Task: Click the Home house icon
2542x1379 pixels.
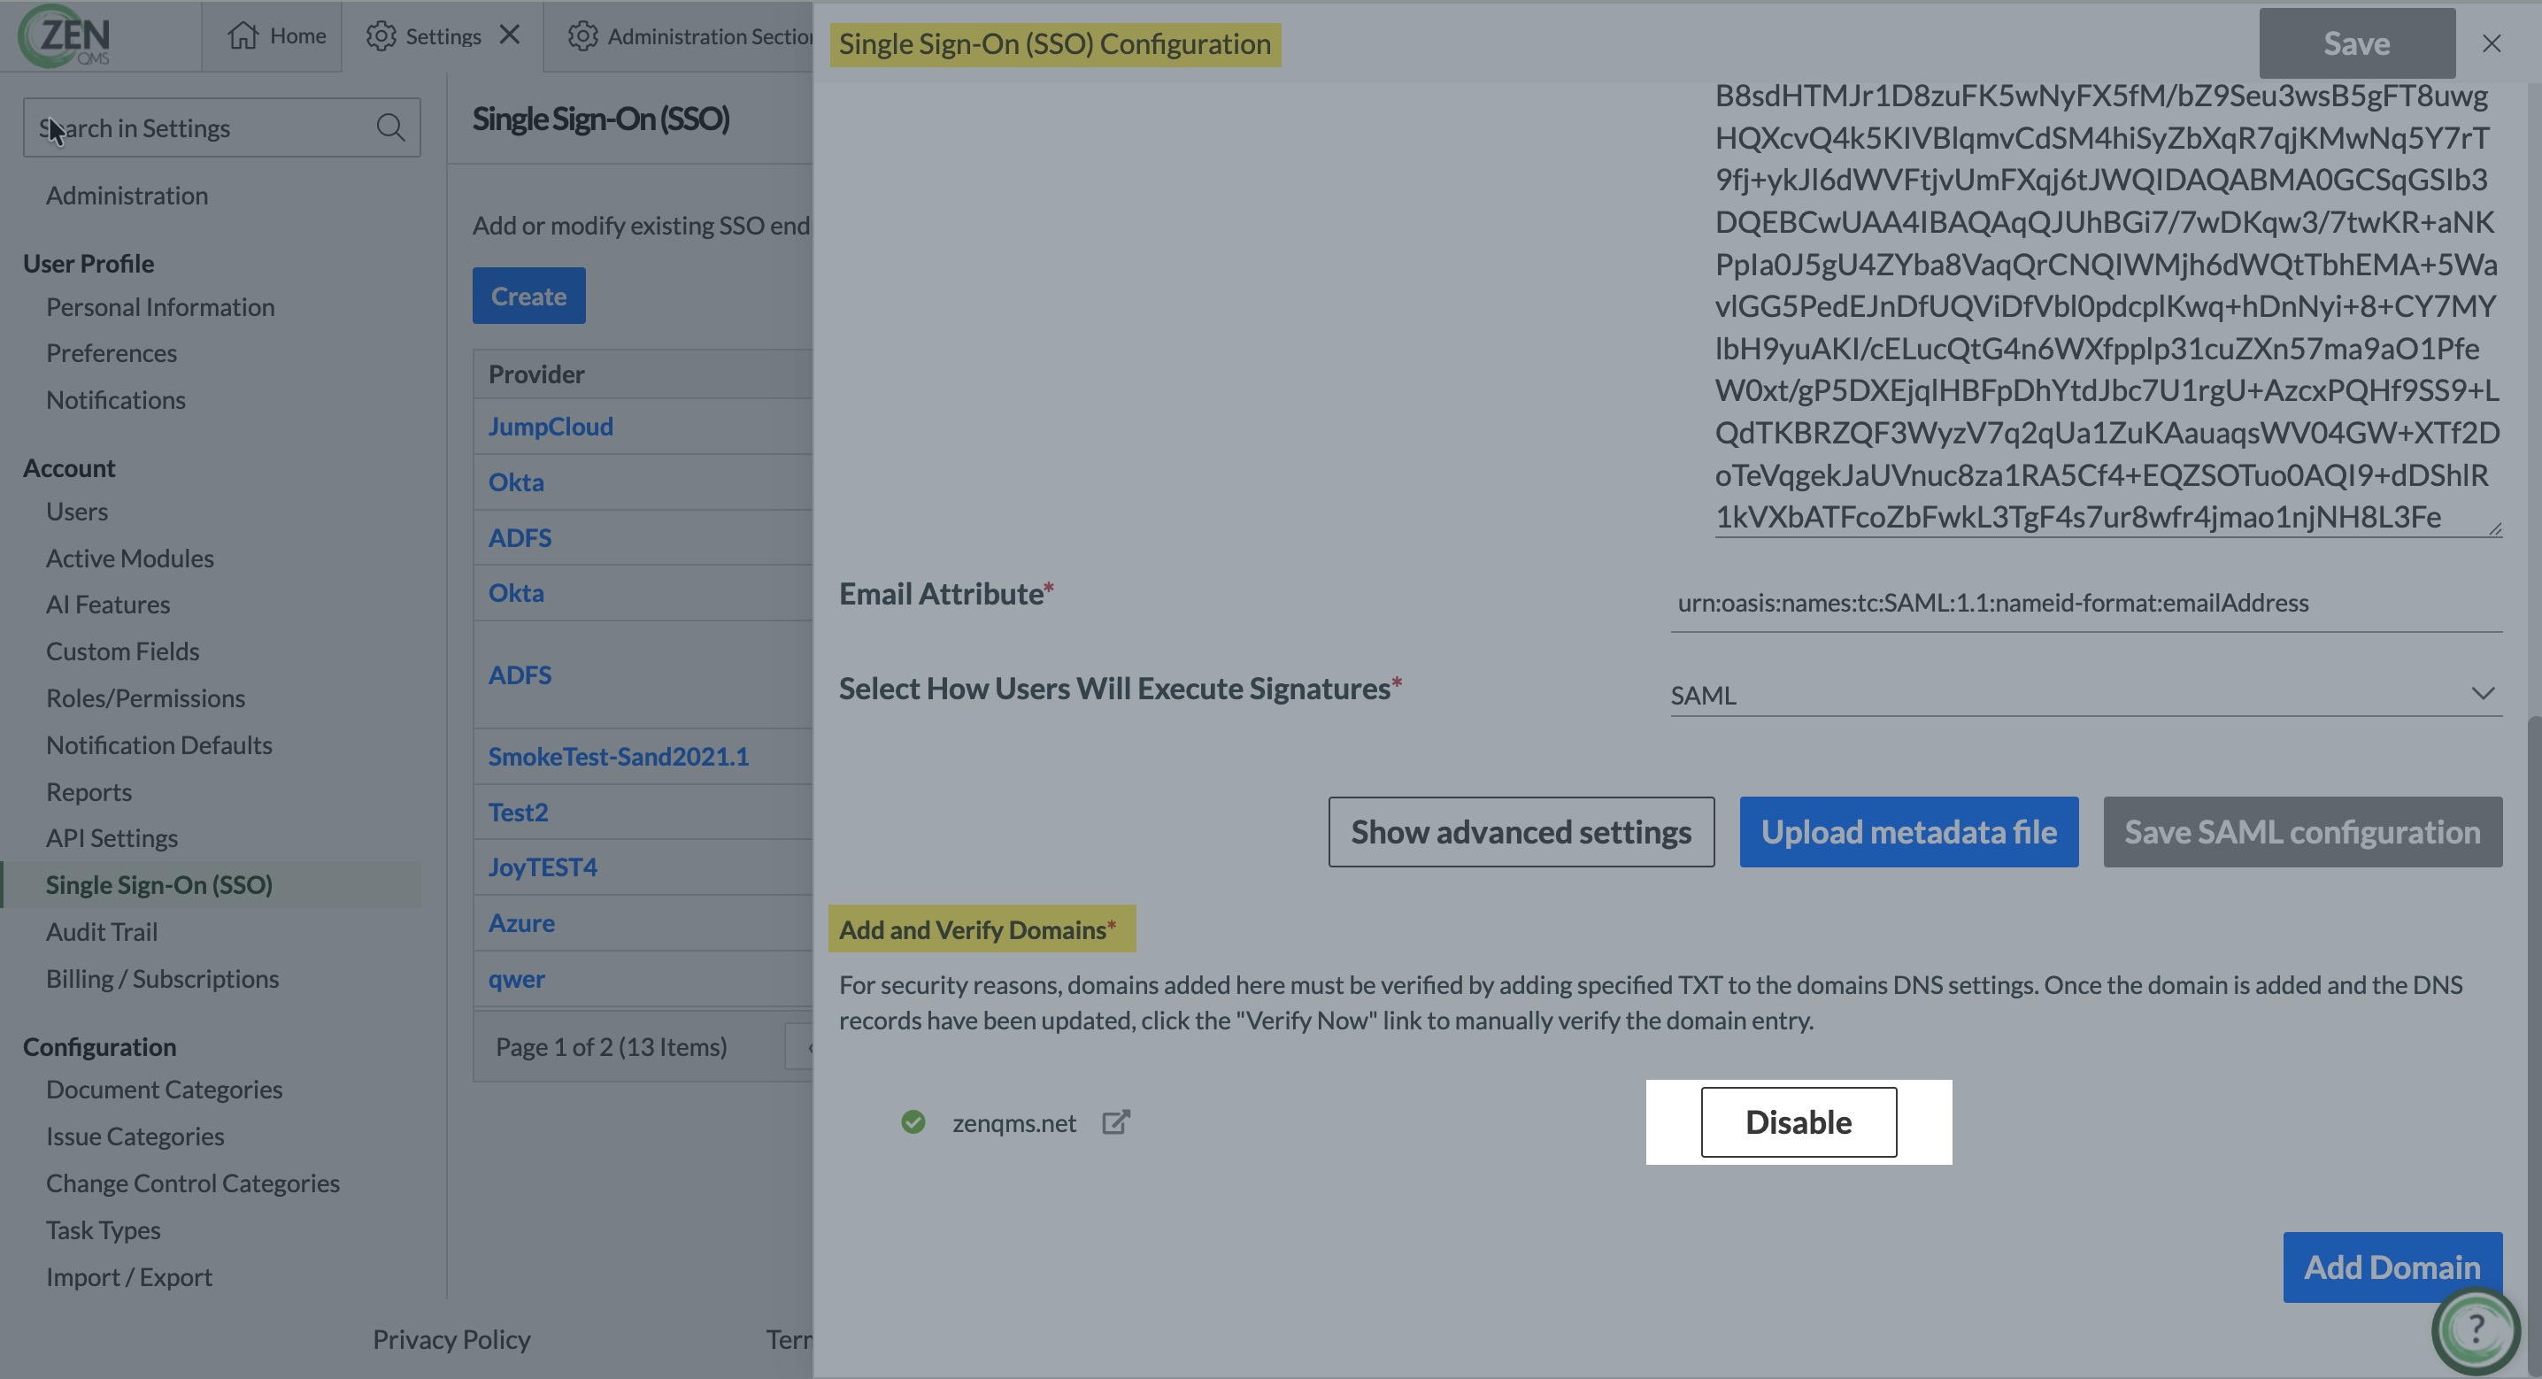Action: 243,35
